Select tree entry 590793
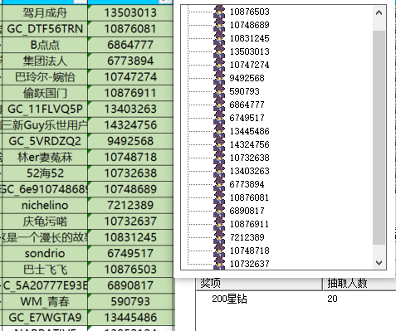Screen dimensions: 396x331 (x=244, y=91)
